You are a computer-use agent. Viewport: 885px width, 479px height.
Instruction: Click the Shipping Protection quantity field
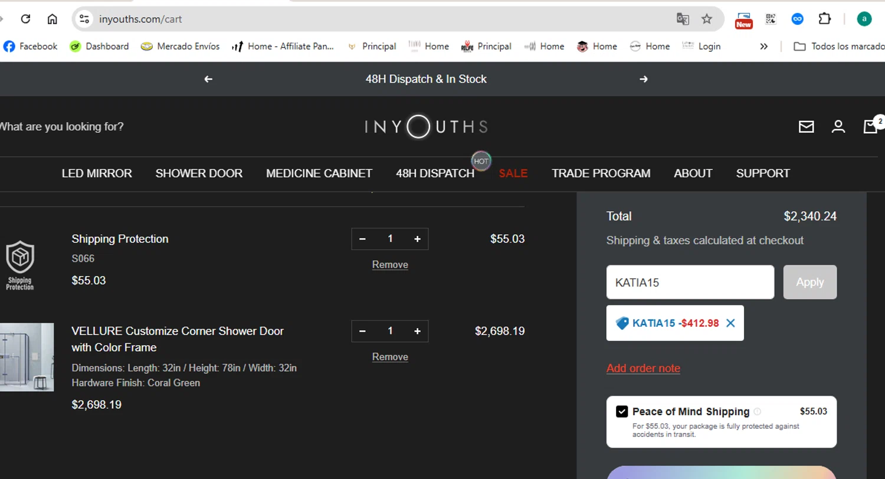point(390,239)
